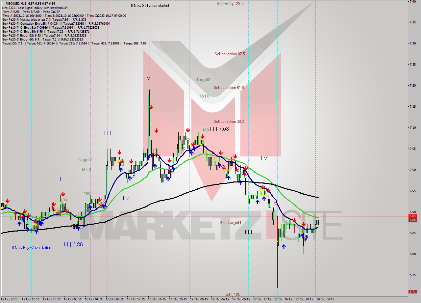Click the NEOUSD,M15 symbol title text
Screen dimensions: 421x303
(16, 3)
